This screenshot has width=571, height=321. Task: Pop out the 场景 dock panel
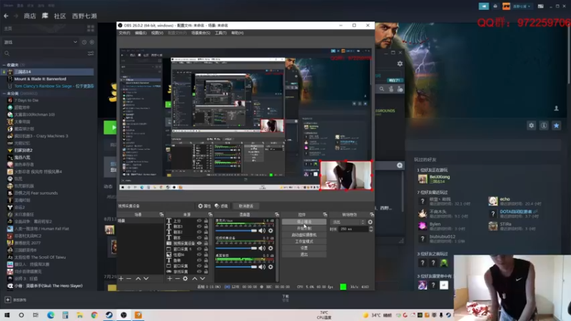point(161,215)
